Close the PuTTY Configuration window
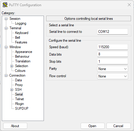The image size is (134, 131). tap(129, 5)
